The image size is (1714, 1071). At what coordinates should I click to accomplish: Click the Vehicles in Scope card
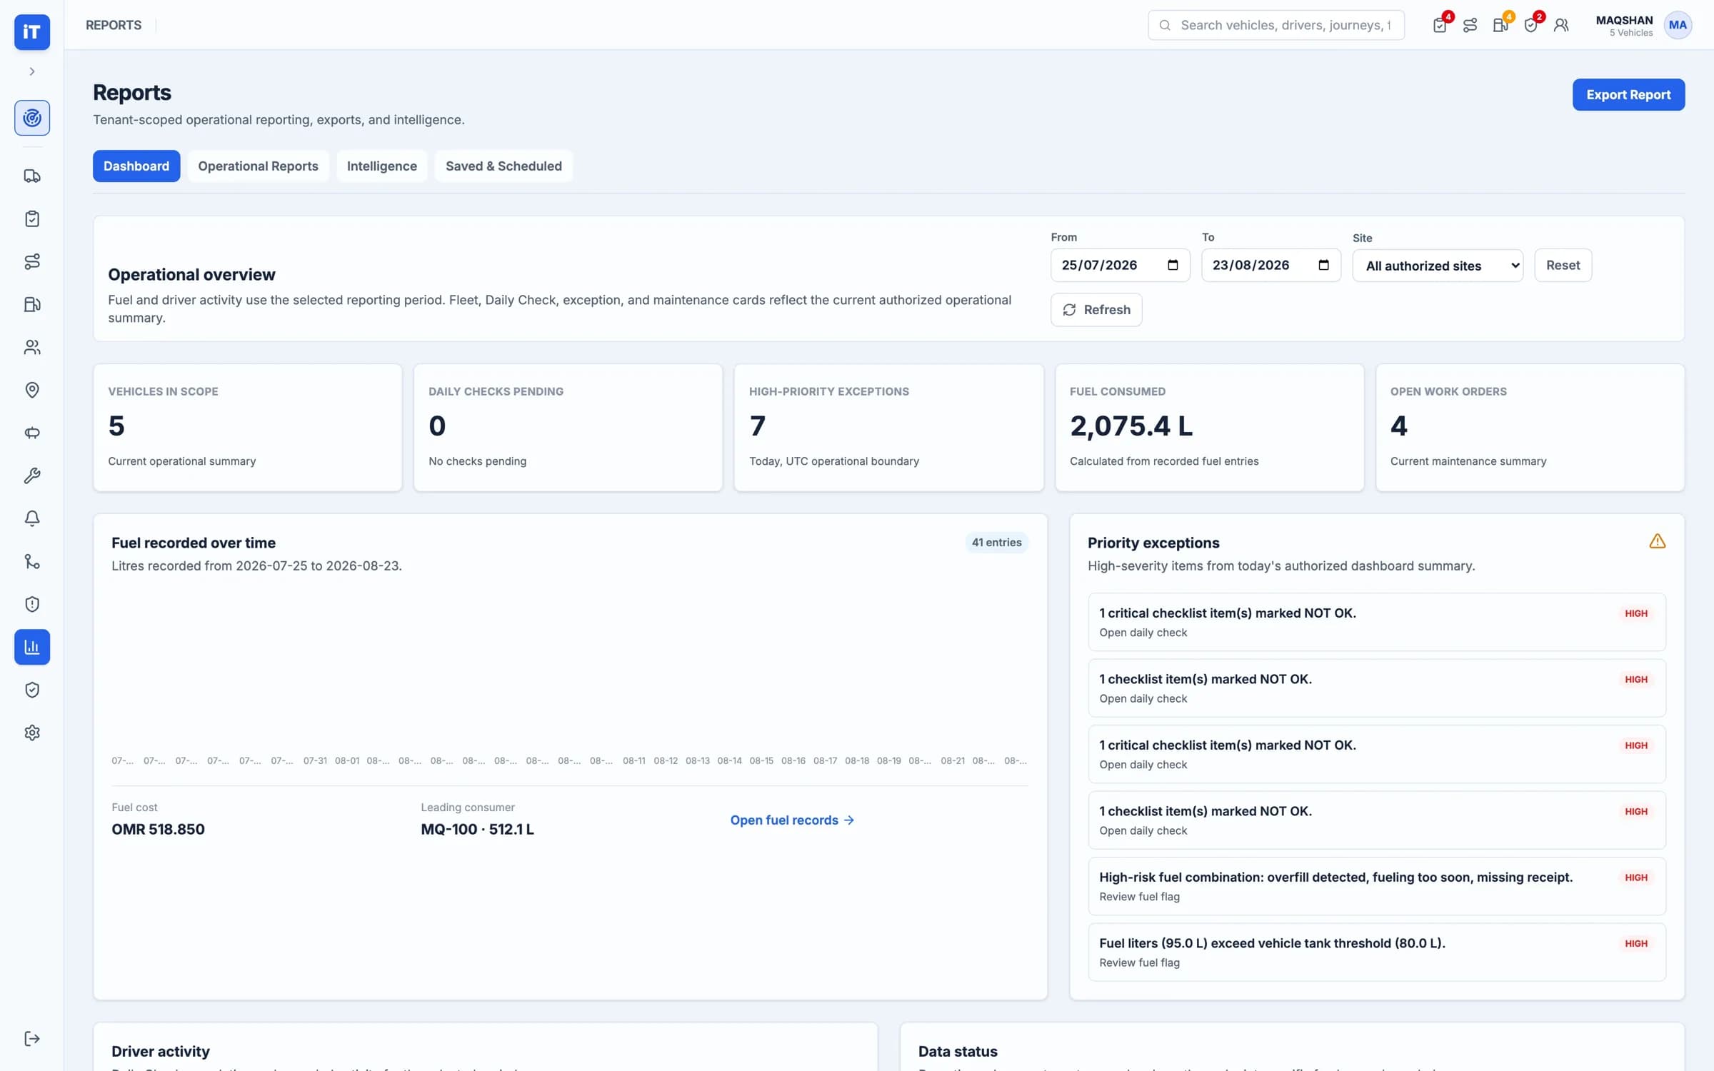[x=247, y=428]
